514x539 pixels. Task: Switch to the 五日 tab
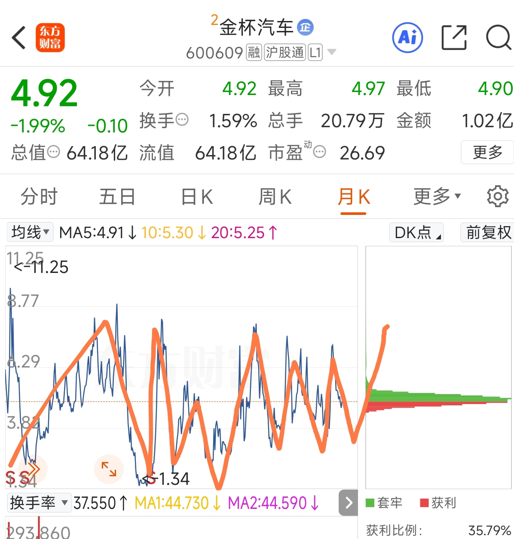[117, 196]
